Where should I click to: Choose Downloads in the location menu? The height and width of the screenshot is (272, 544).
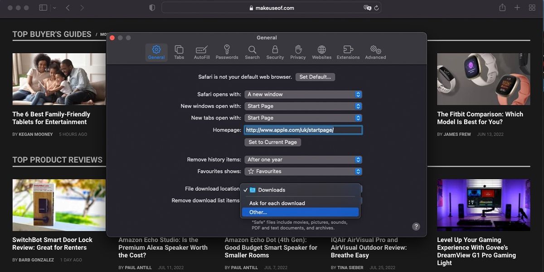click(x=300, y=190)
